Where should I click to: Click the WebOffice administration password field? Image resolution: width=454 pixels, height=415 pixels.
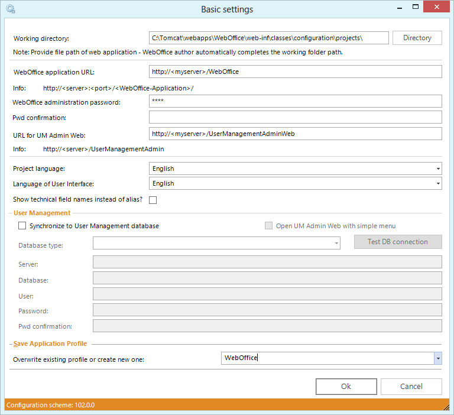296,101
